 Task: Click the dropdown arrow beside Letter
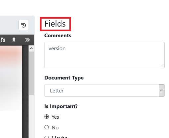click(x=161, y=90)
